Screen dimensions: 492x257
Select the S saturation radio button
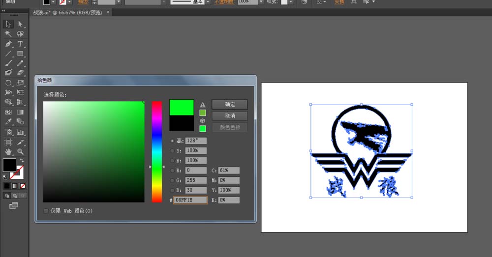click(172, 151)
